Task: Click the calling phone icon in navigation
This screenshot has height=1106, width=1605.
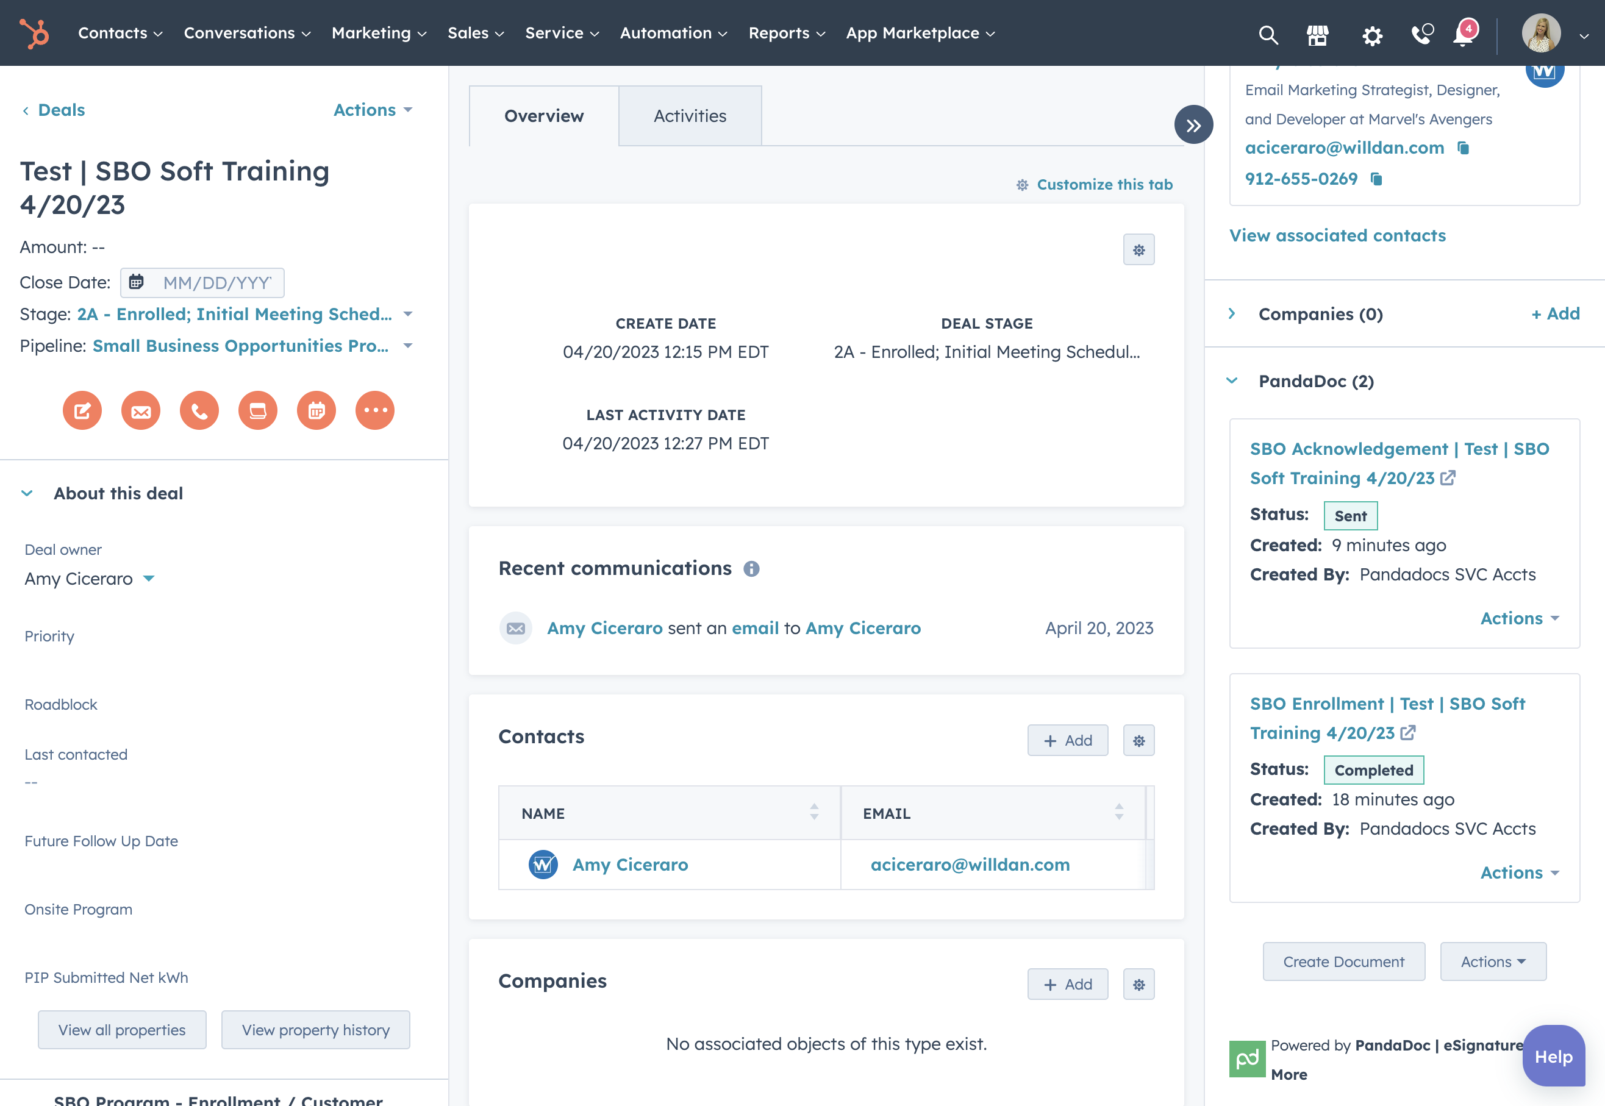Action: tap(1422, 34)
